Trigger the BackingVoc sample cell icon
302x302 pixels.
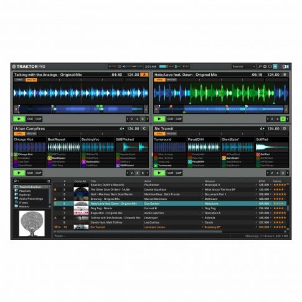point(83,162)
